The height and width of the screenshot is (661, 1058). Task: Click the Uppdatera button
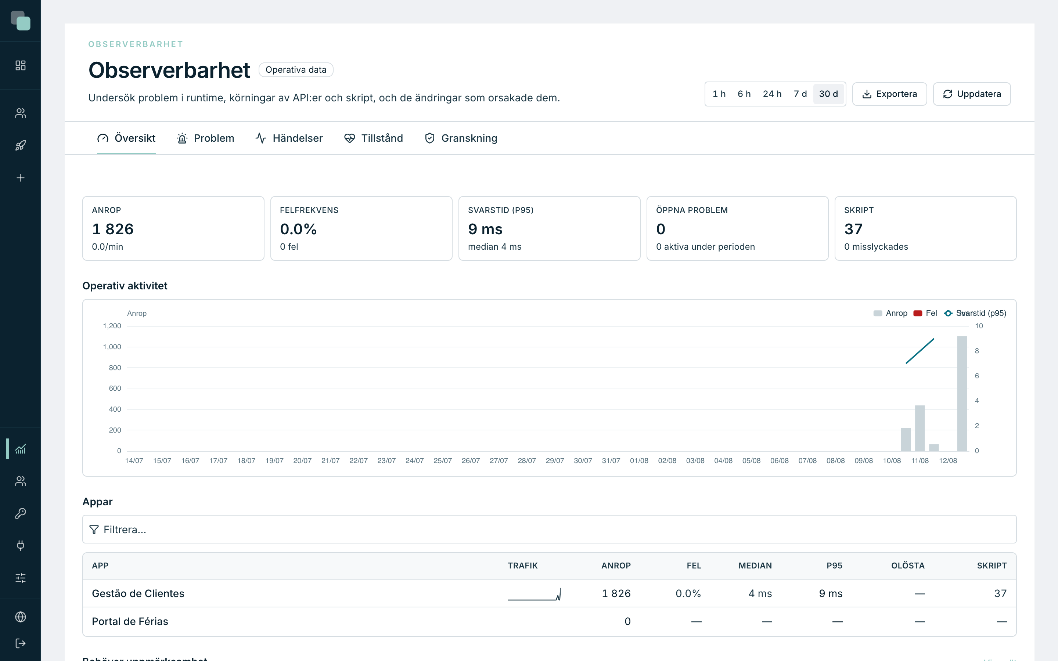tap(971, 94)
